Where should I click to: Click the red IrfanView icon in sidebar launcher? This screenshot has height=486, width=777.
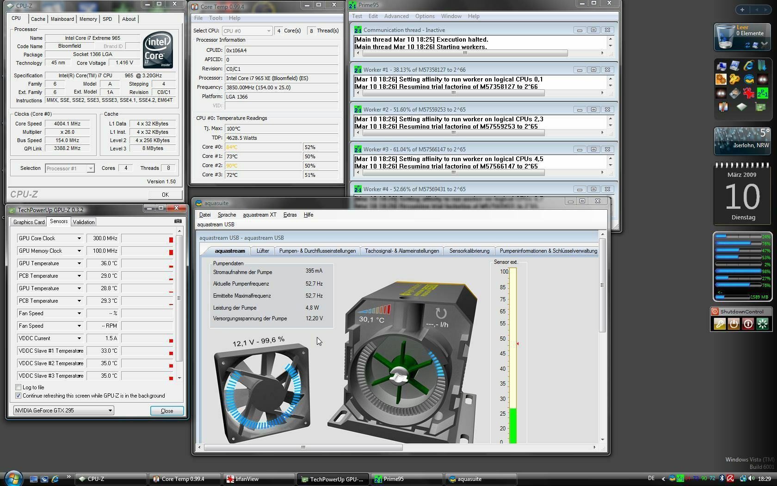pyautogui.click(x=748, y=93)
